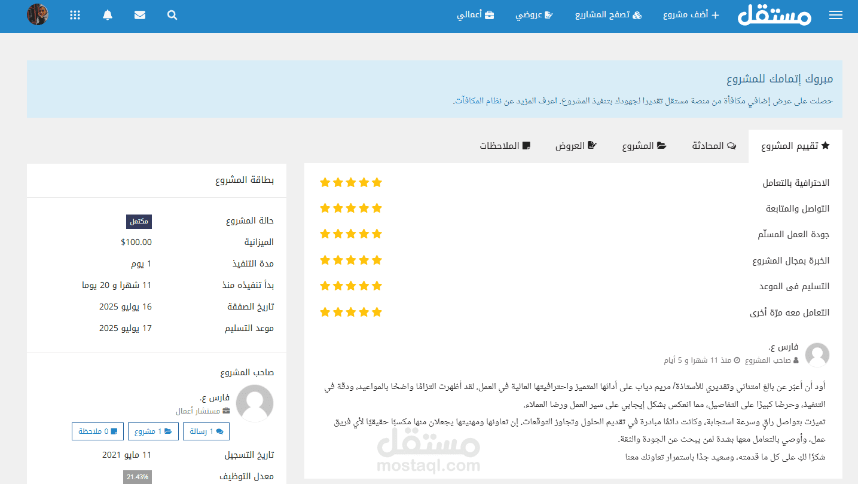Screen dimensions: 858x484
Task: Click stars for الخبرة بمجال المشروع rating
Action: tap(351, 260)
